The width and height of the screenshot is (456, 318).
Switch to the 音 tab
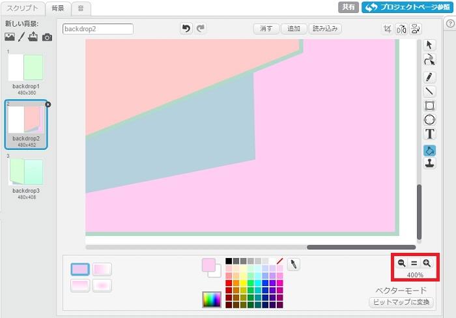(x=81, y=8)
